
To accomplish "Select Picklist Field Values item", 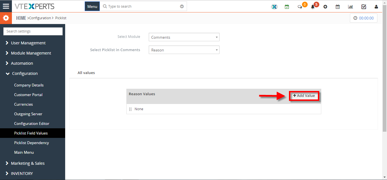I will tap(33, 133).
